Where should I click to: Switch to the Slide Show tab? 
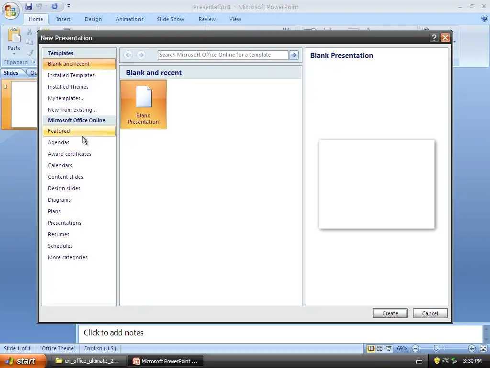click(x=170, y=19)
